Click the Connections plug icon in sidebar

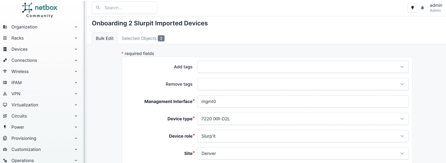click(x=5, y=60)
